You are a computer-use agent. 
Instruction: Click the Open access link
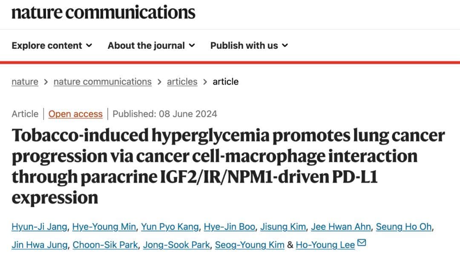pos(75,114)
